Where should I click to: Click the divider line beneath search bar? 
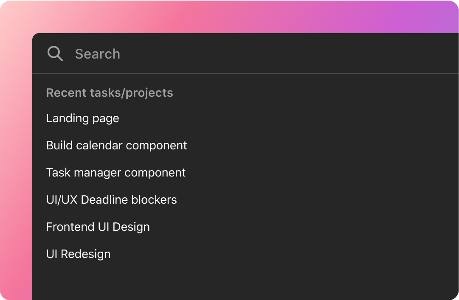tap(245, 73)
